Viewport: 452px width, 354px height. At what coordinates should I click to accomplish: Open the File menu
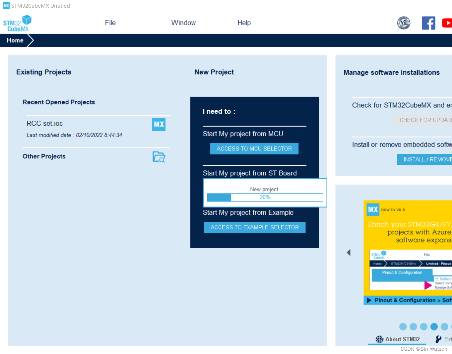point(110,23)
